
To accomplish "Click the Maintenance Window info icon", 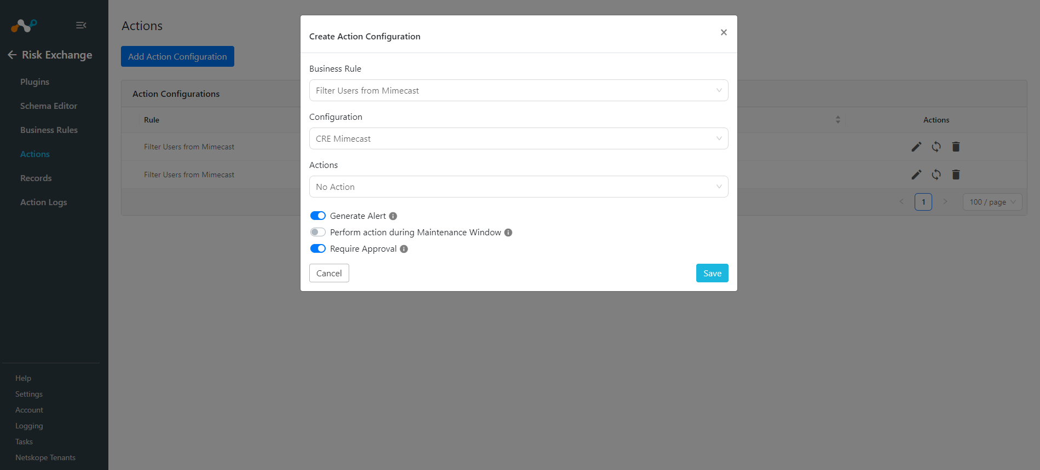I will tap(508, 233).
